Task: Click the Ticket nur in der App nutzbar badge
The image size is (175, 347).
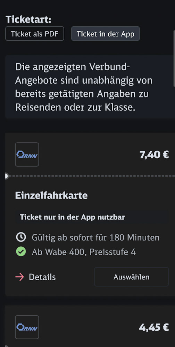Action: point(92,217)
